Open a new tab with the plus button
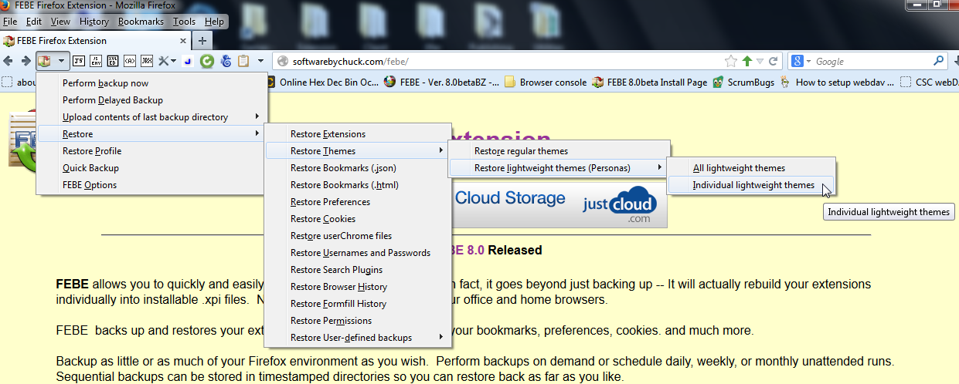This screenshot has width=959, height=384. coord(202,41)
